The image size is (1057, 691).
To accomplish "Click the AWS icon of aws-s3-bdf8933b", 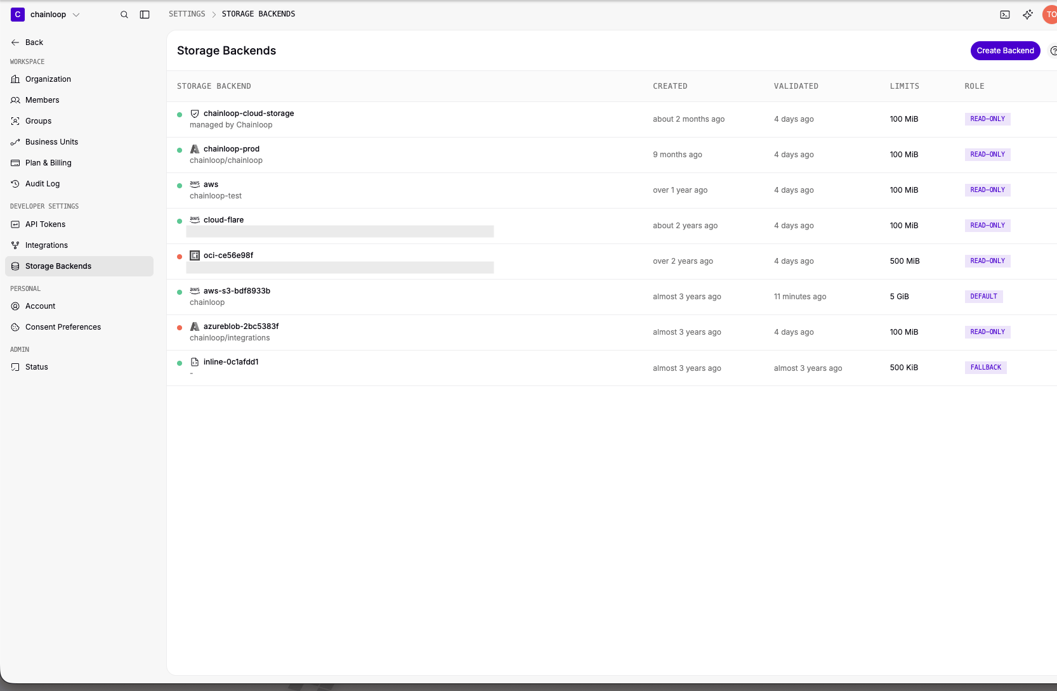I will click(195, 291).
